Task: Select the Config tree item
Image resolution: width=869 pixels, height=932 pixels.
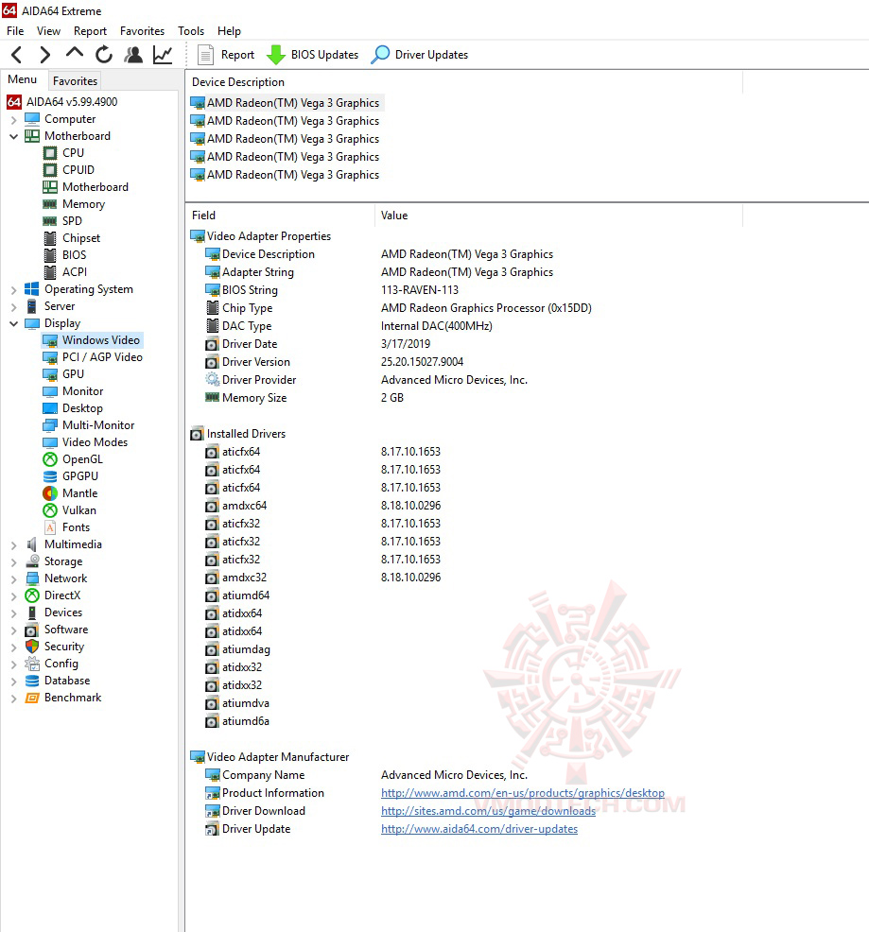Action: (x=52, y=664)
